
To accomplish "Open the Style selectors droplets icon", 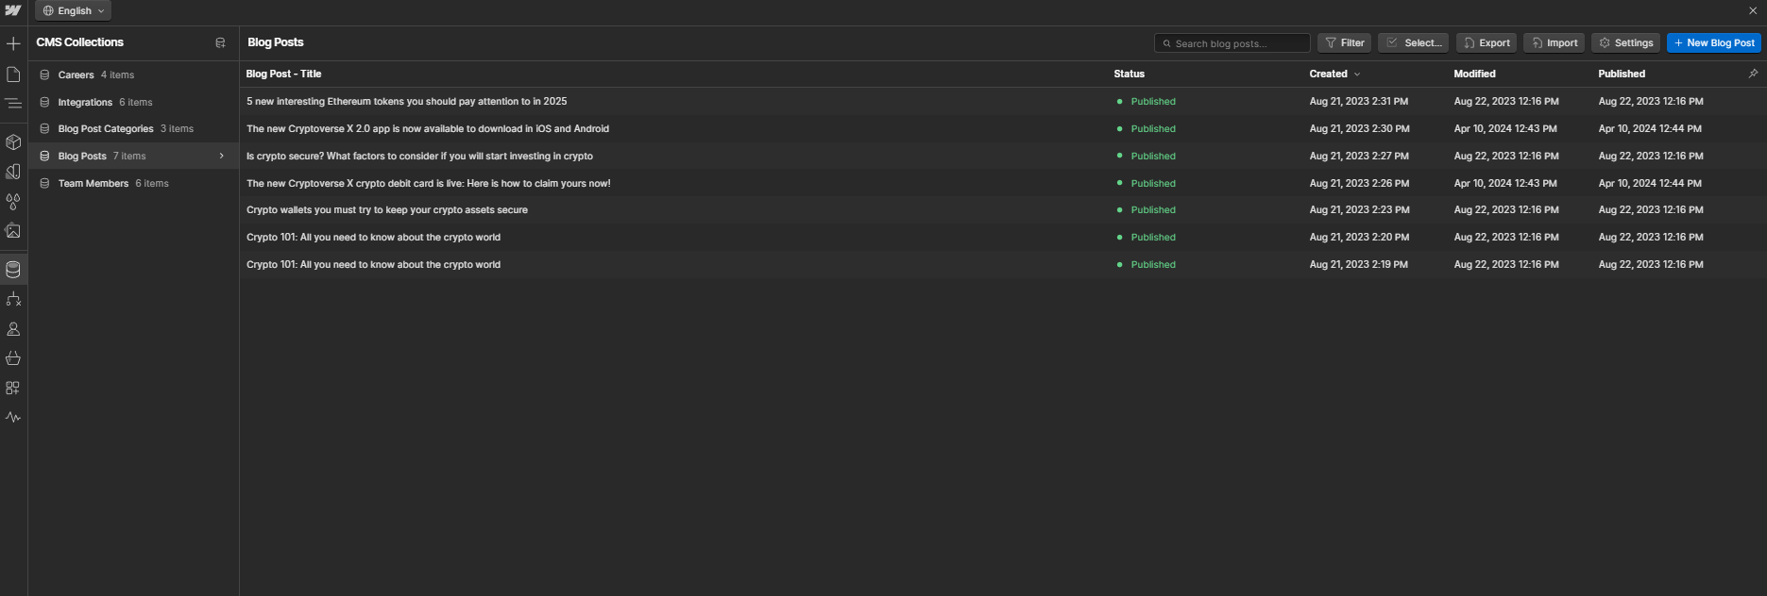I will click(13, 201).
